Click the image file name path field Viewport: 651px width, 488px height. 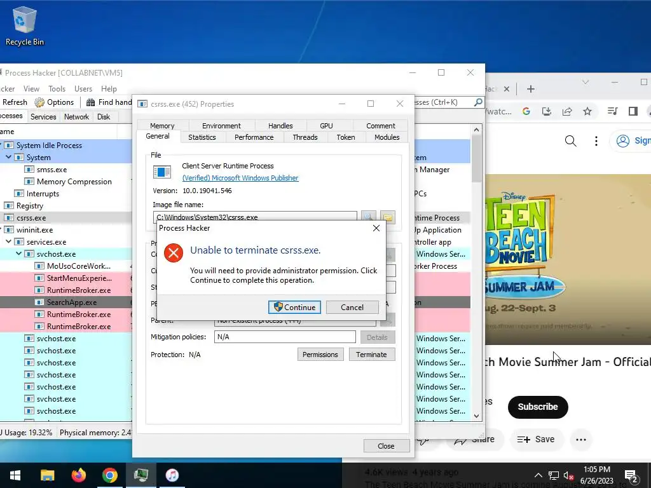point(255,217)
